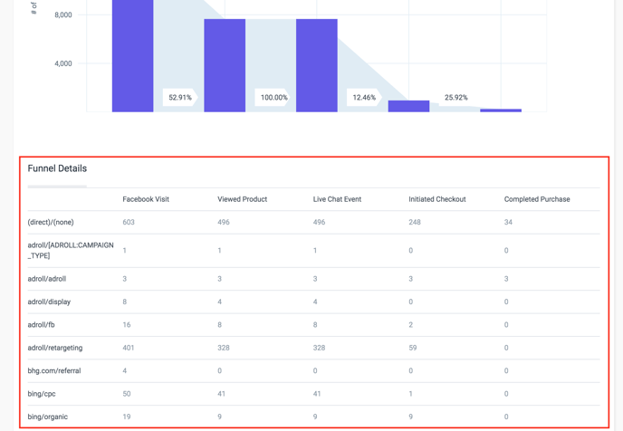Click the 19 Facebook visits for bing/organic
The width and height of the screenshot is (623, 431).
[x=127, y=417]
